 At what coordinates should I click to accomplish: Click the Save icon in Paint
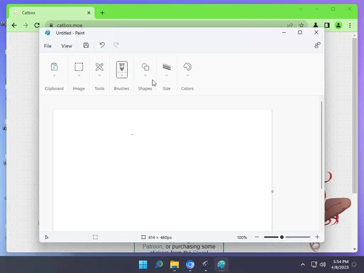coord(86,45)
